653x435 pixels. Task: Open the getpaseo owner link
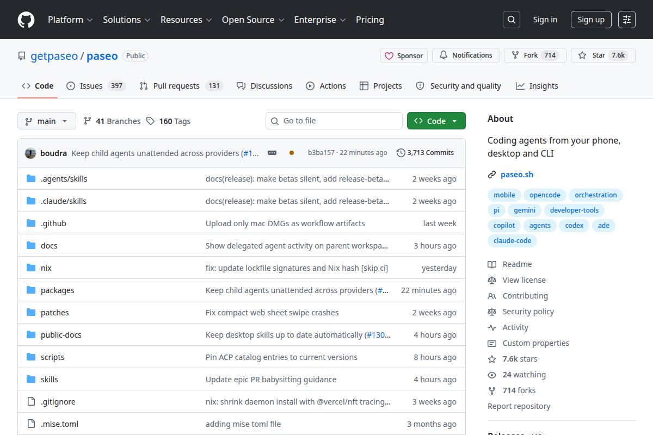pyautogui.click(x=54, y=56)
